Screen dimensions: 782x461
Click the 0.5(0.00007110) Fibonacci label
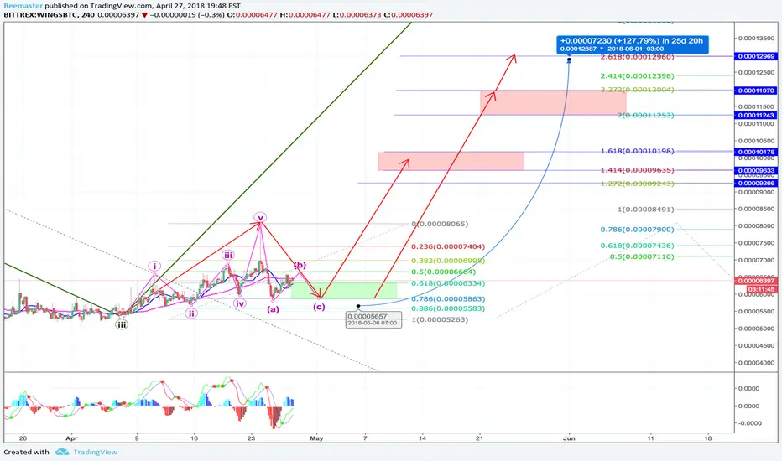(642, 256)
